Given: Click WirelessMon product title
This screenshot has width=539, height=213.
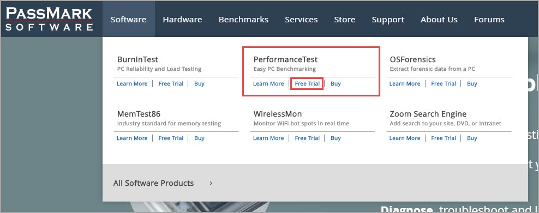Looking at the screenshot, I should [278, 114].
